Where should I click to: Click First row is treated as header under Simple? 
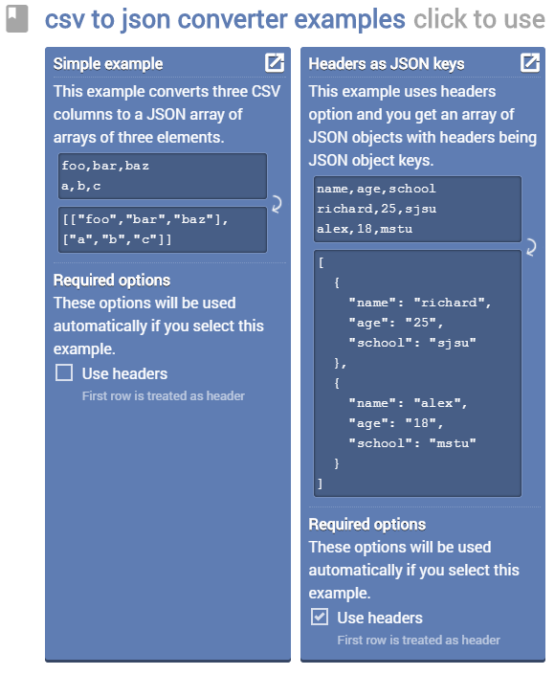[164, 396]
